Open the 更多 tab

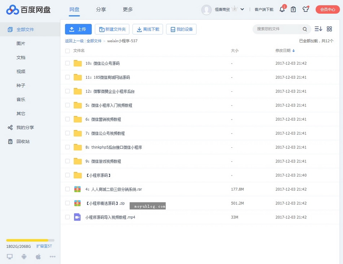click(128, 9)
